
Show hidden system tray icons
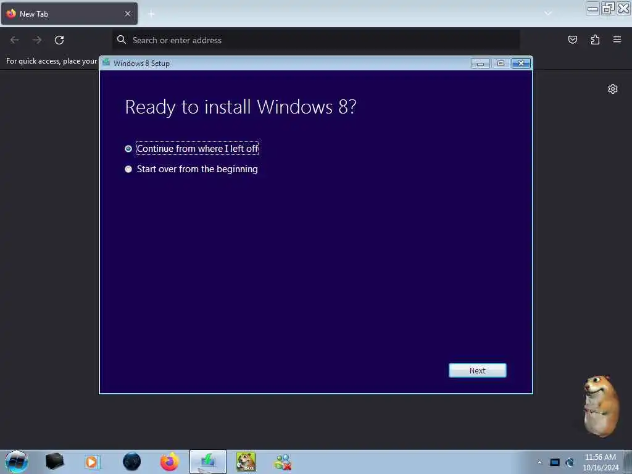tap(539, 462)
